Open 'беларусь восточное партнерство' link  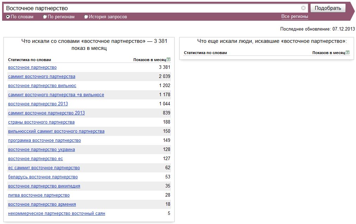[x=43, y=177]
